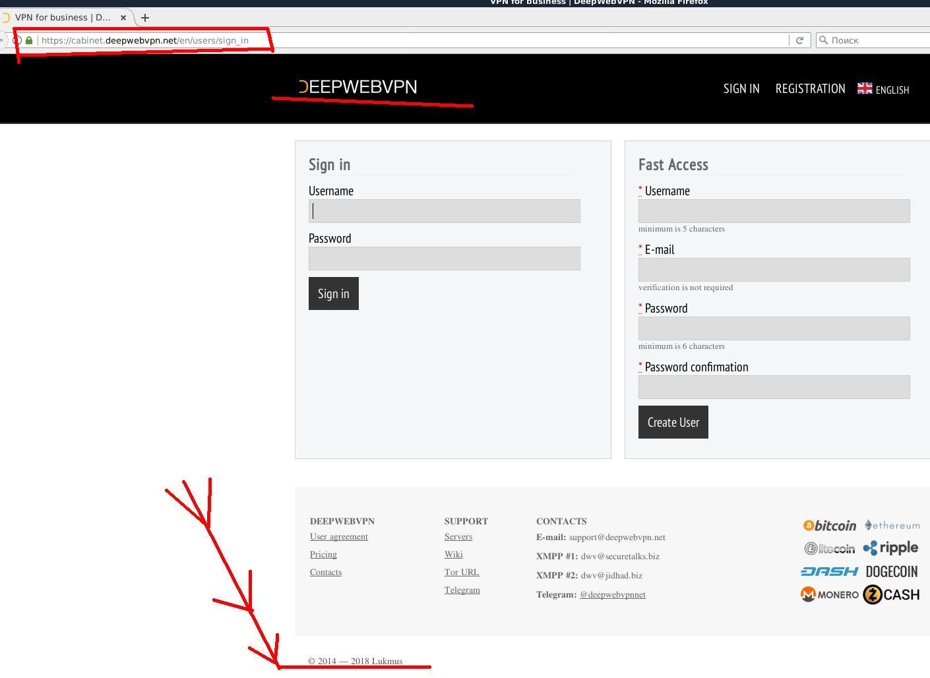Click the Sign in button
Viewport: 930px width, 678px height.
pos(334,293)
